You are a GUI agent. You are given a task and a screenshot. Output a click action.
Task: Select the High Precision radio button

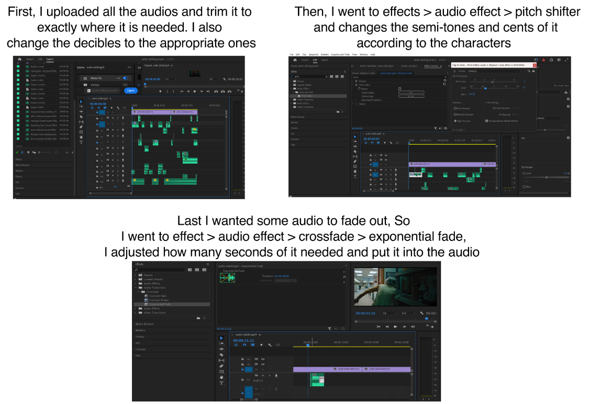pyautogui.click(x=455, y=121)
